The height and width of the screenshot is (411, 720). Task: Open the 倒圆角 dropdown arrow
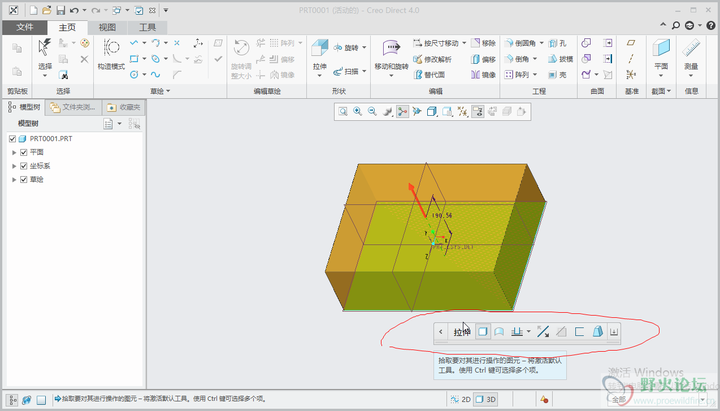541,43
